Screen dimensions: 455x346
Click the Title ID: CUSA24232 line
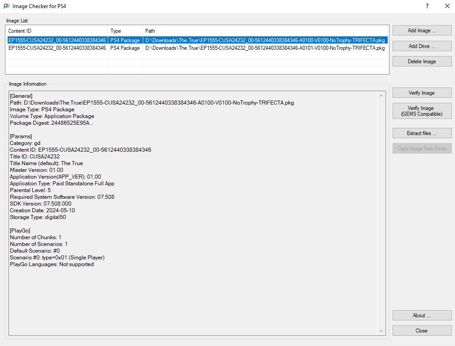[35, 157]
